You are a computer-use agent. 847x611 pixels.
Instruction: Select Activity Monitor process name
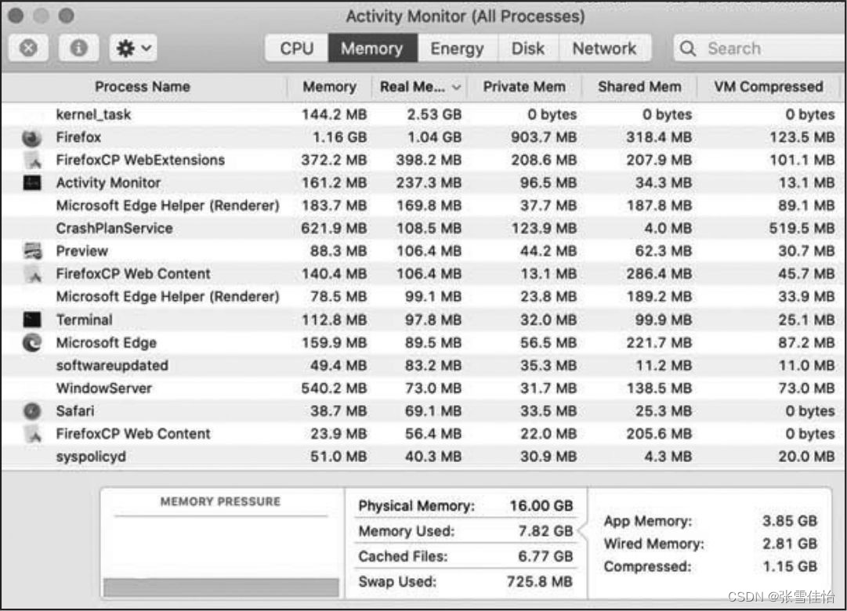(109, 183)
